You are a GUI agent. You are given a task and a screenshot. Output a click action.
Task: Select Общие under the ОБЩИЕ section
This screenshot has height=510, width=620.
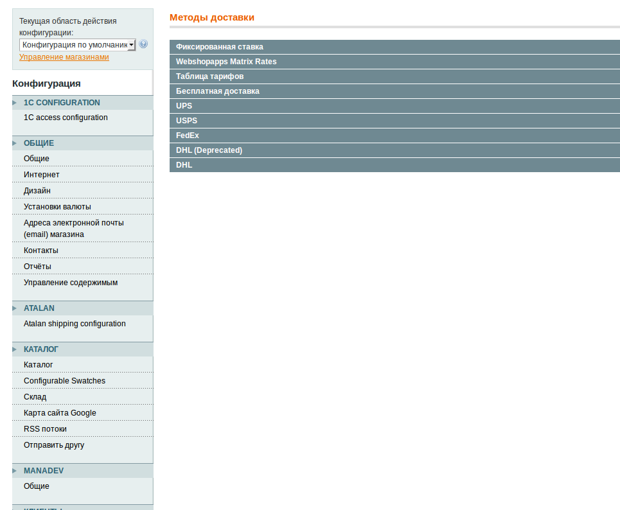(x=83, y=159)
